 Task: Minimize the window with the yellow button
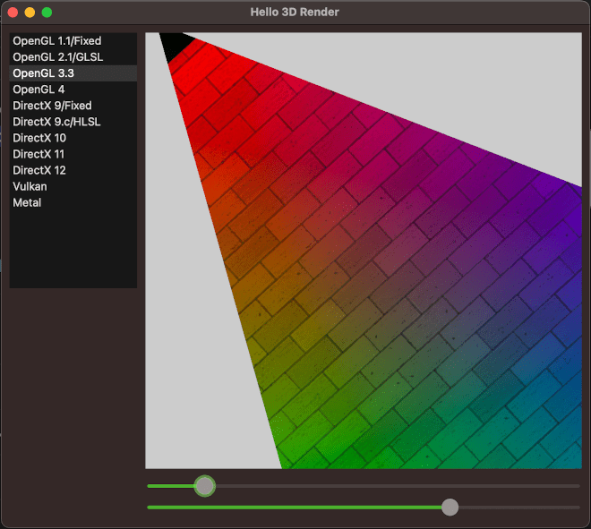click(x=30, y=13)
